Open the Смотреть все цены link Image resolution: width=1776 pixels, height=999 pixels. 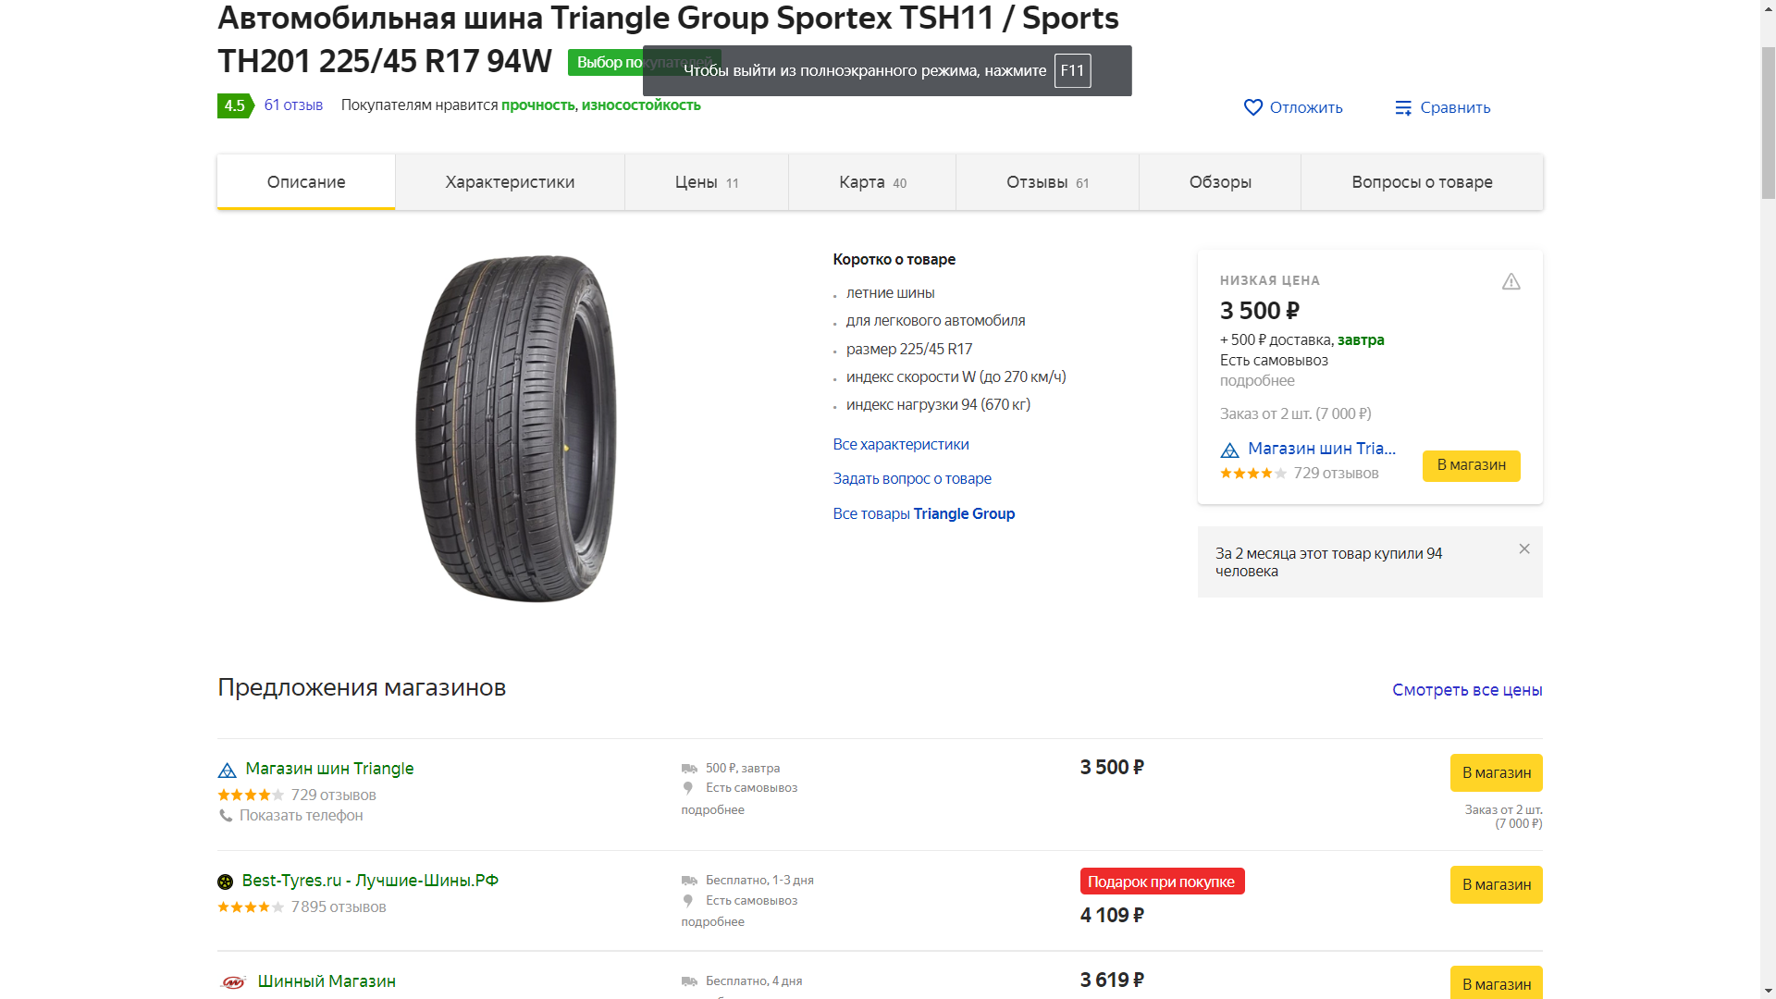1467,690
